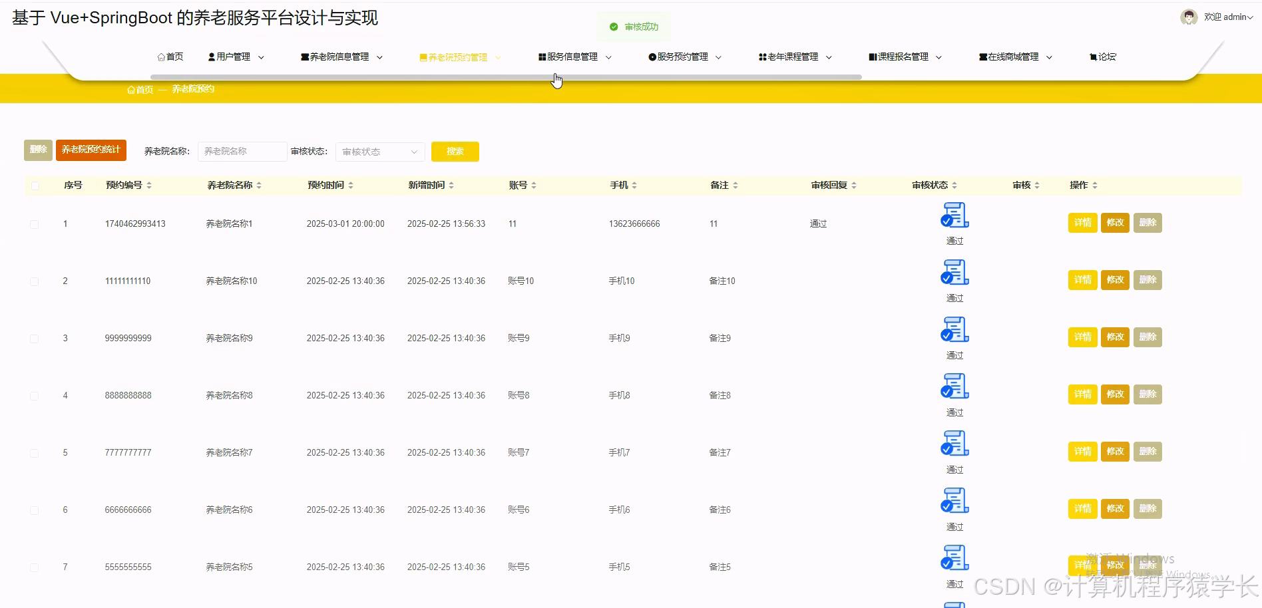Go to 首页 in the navigation bar

click(170, 57)
